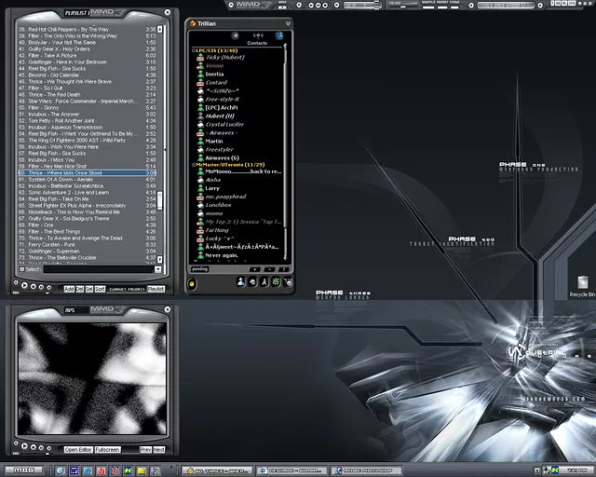Click the Select input field in Playlist
596x477 pixels.
(x=99, y=269)
